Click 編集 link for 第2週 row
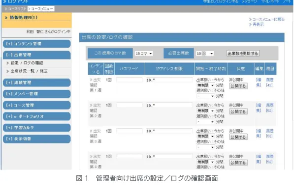 259,108
